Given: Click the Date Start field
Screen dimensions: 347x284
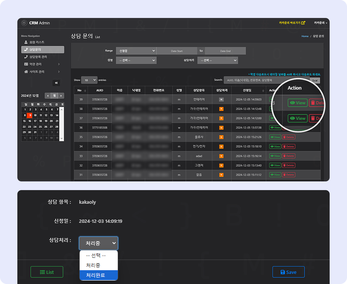Looking at the screenshot, I should coord(177,51).
